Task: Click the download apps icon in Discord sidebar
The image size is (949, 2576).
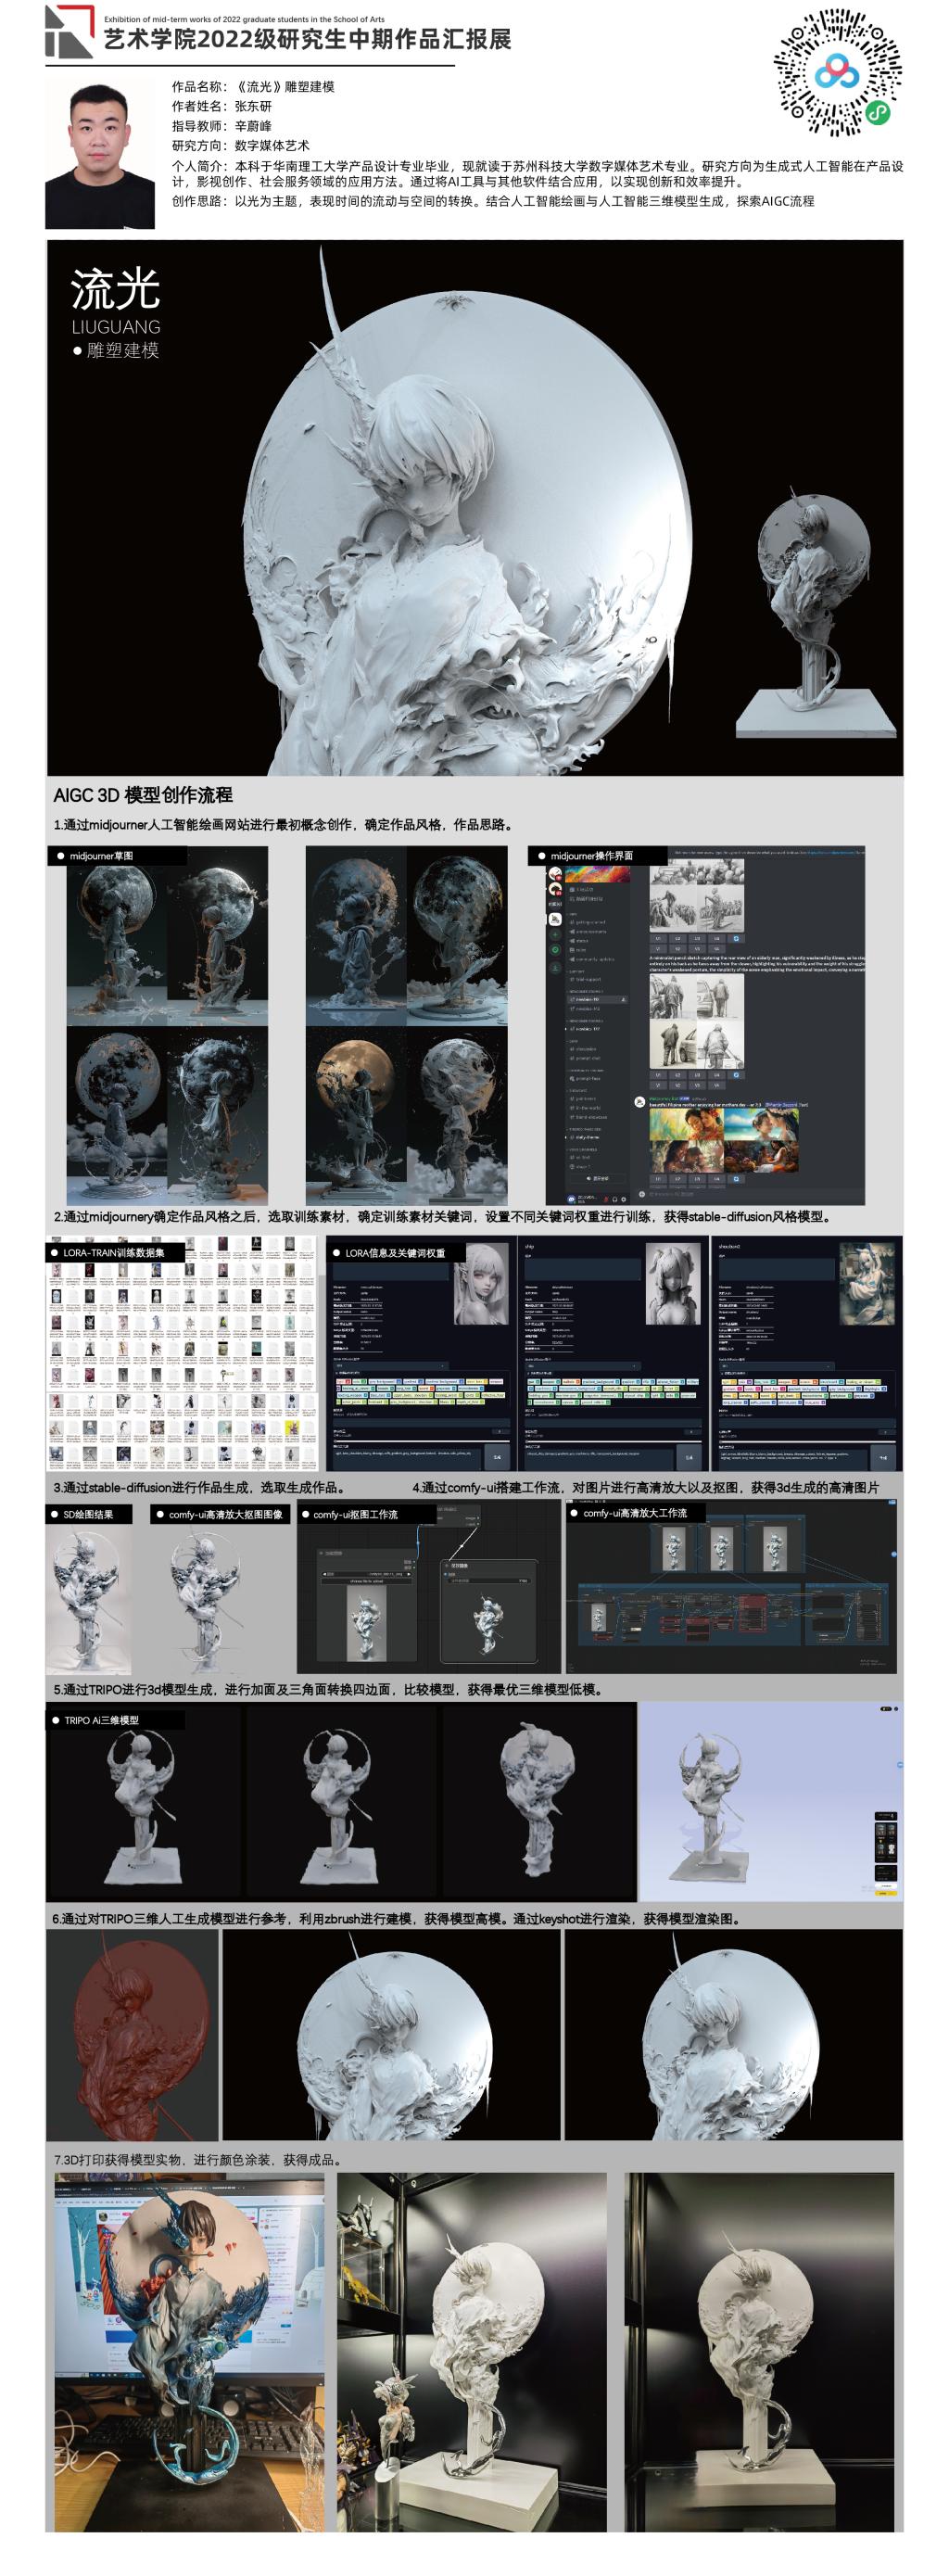Action: [x=555, y=967]
